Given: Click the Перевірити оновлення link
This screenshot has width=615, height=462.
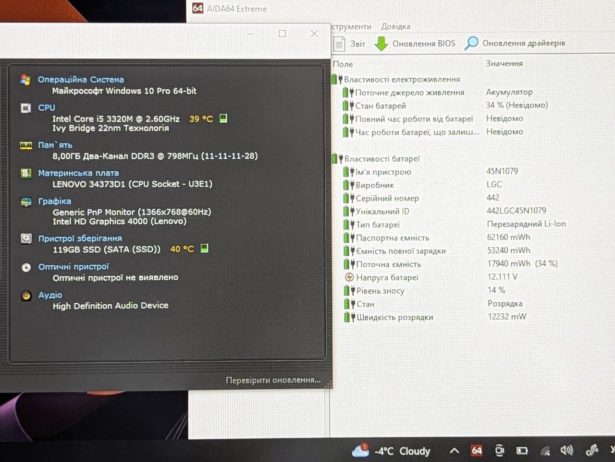Looking at the screenshot, I should [x=273, y=380].
